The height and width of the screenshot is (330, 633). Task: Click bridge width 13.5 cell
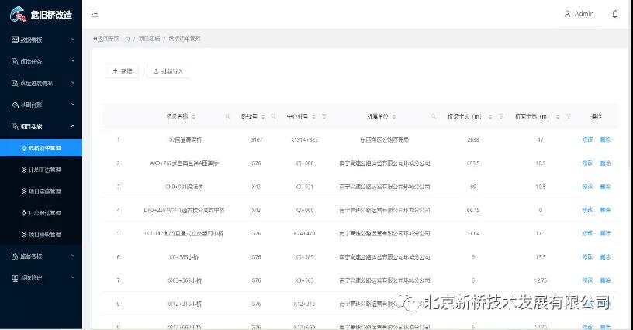point(541,256)
